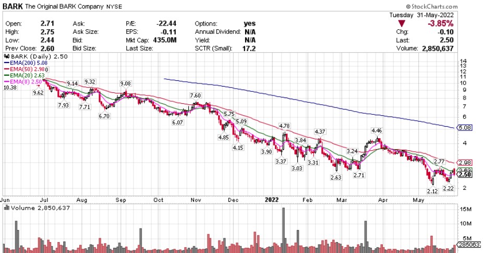The width and height of the screenshot is (483, 253).
Task: Select 'The Original BARK Company' title text
Action: click(x=64, y=6)
